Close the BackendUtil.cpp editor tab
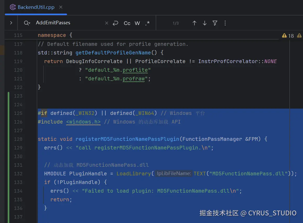 coord(61,7)
